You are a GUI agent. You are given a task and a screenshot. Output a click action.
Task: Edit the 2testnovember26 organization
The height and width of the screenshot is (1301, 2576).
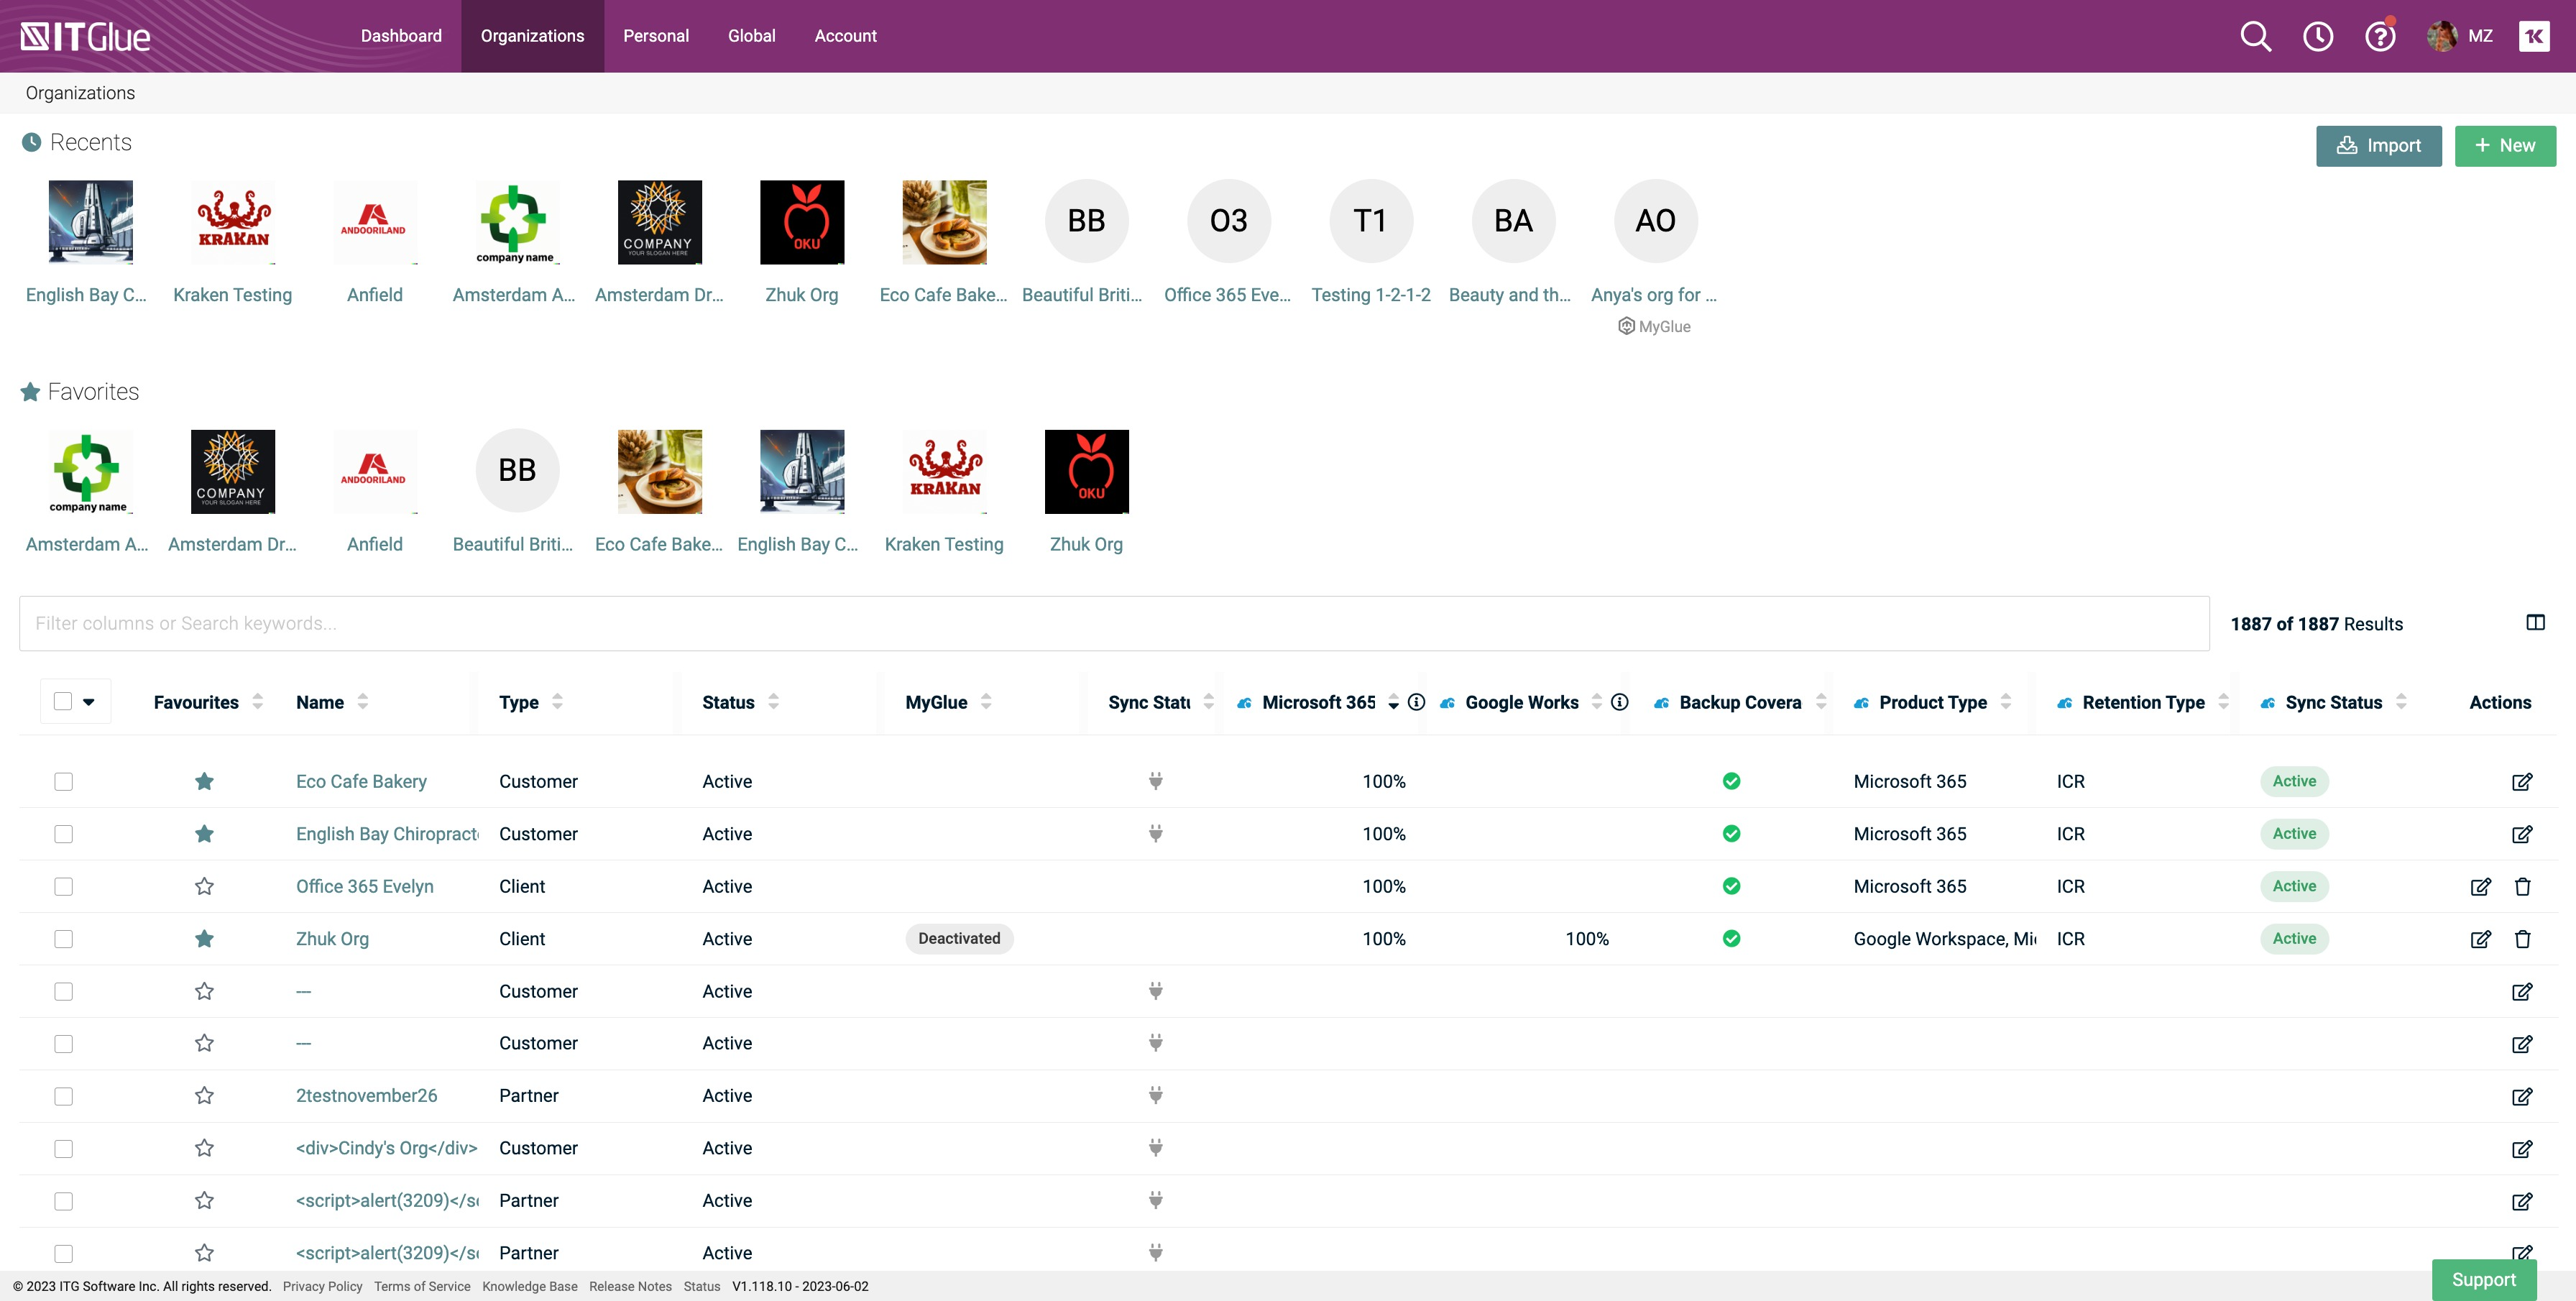click(x=2522, y=1096)
